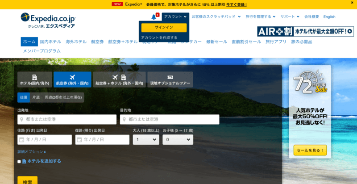Click hotel icon next to ホテルを追加する
357x184 pixels.
[24, 162]
